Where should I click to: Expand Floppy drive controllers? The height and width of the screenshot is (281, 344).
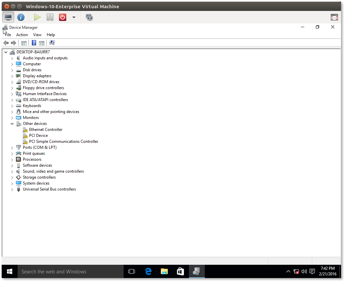pyautogui.click(x=12, y=88)
